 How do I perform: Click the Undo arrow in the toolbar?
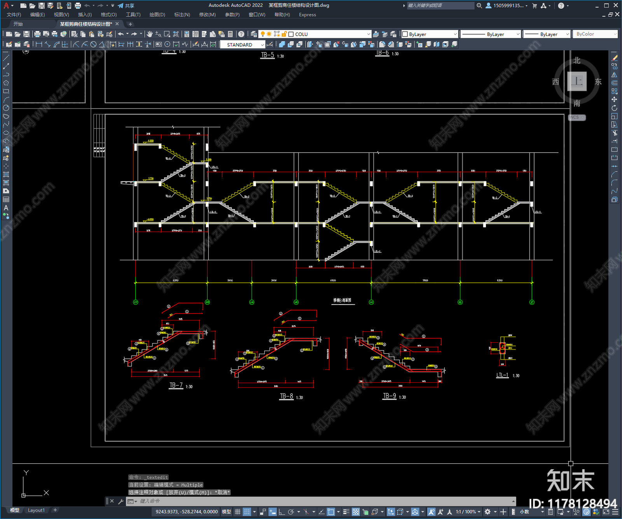(x=121, y=34)
